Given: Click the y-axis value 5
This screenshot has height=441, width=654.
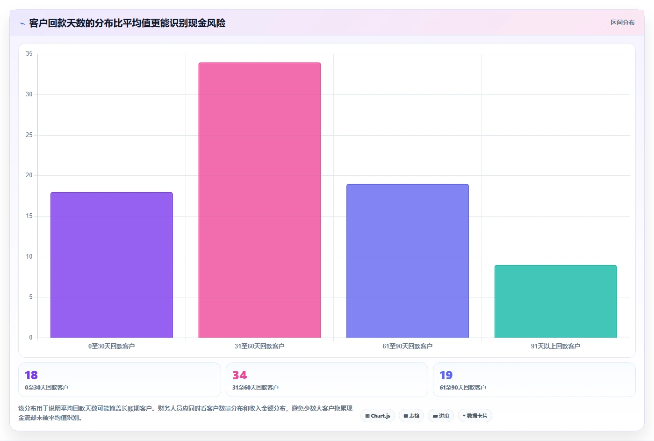Looking at the screenshot, I should point(31,297).
